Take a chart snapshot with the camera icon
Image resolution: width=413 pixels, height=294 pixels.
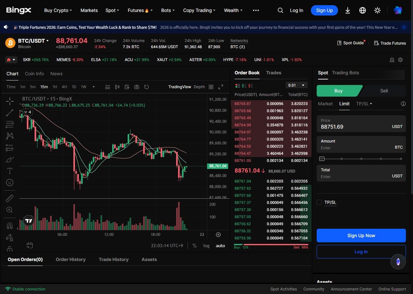136,87
